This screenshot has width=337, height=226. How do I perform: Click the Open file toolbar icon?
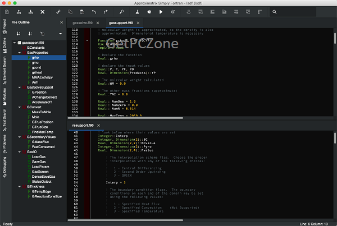[19, 11]
